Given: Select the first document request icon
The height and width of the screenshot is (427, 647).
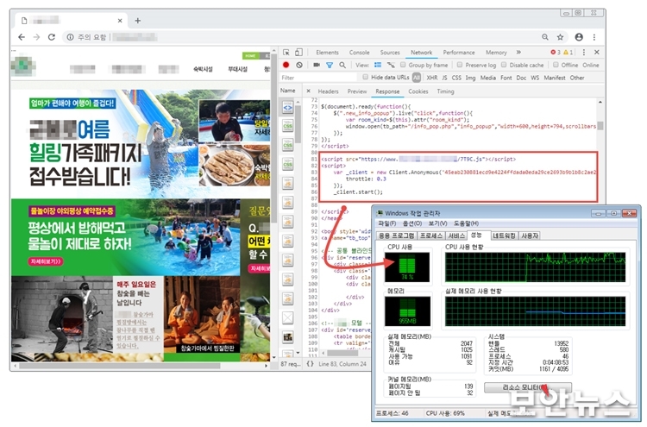Looking at the screenshot, I should [x=287, y=108].
